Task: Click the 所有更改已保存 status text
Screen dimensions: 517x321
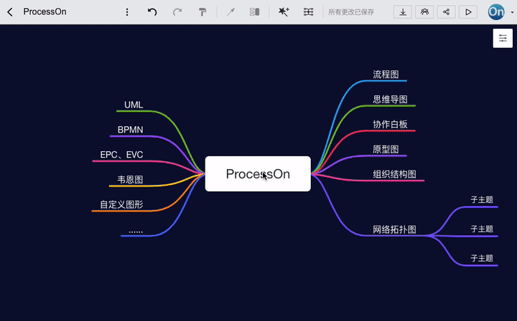Action: click(x=351, y=12)
